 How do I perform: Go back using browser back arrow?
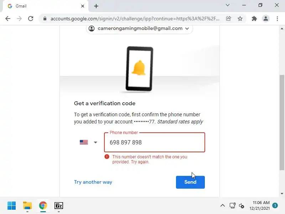[x=8, y=19]
